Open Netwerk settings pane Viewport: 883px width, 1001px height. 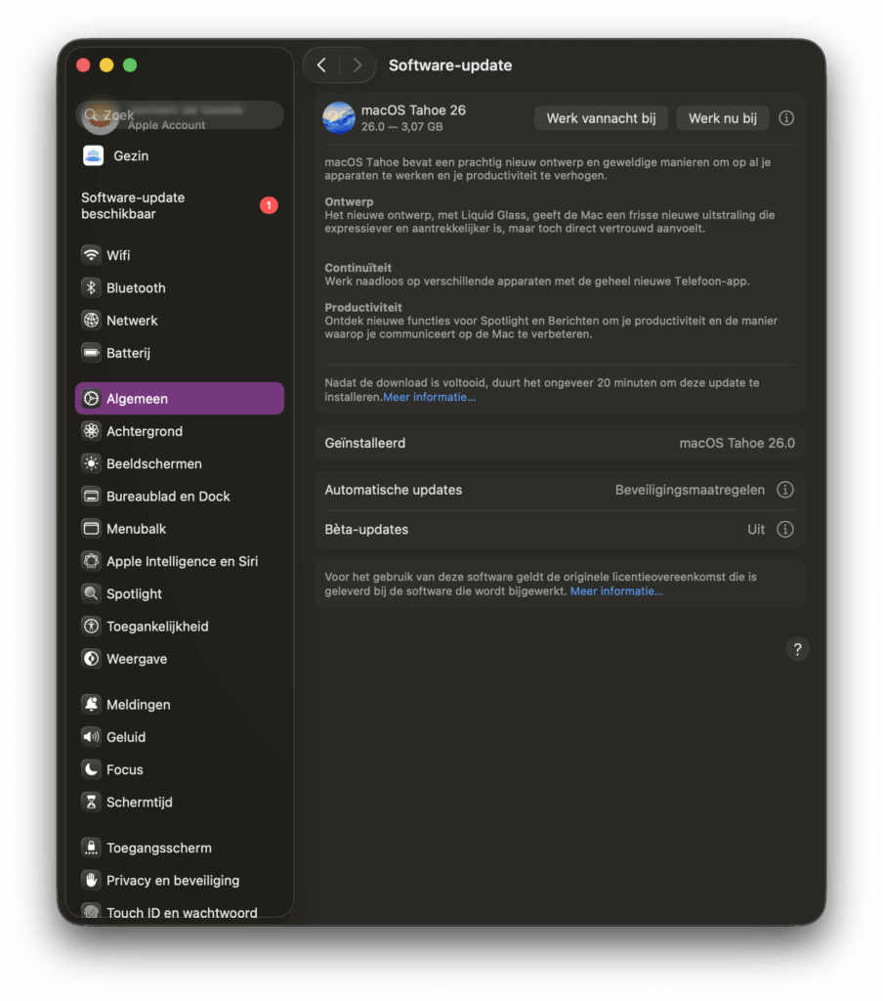[x=180, y=320]
